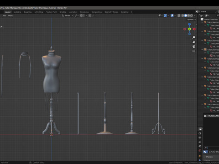Switch to the Texture Paint workspace tab

[52, 12]
